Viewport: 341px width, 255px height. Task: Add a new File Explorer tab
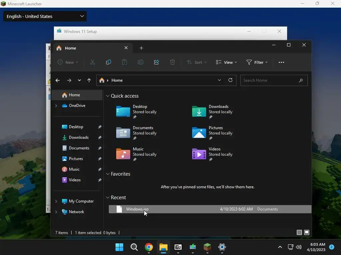[141, 48]
